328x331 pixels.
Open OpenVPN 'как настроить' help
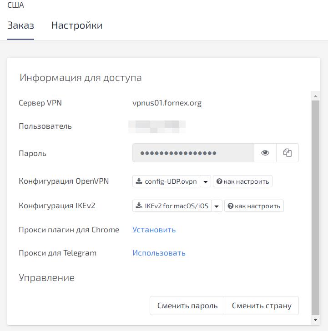coord(242,181)
